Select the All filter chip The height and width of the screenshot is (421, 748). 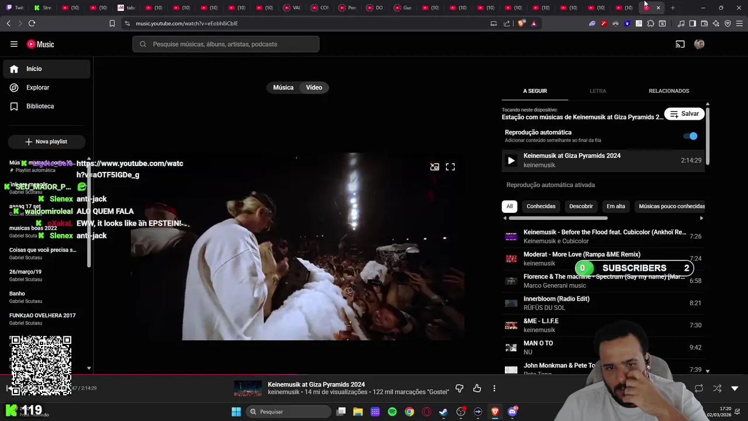[x=510, y=206]
